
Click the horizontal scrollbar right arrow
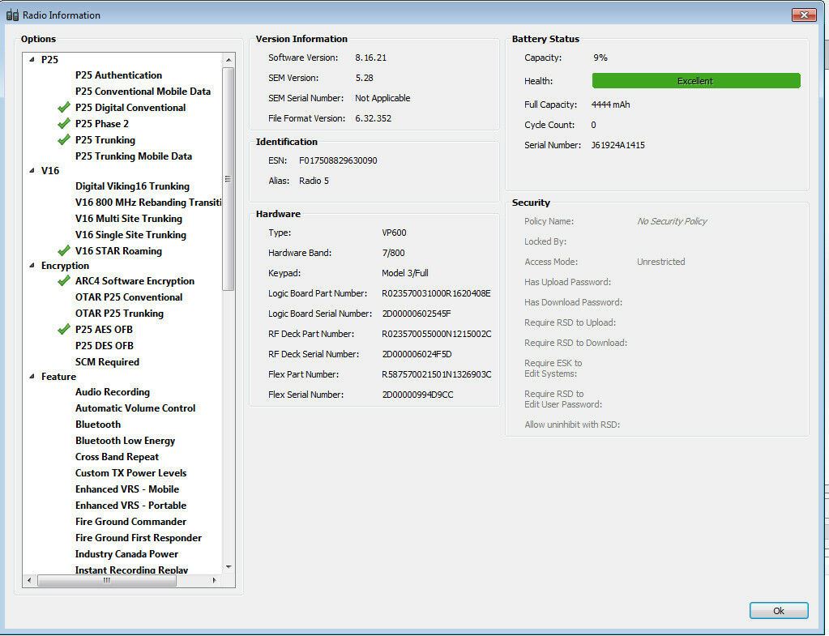[x=214, y=580]
